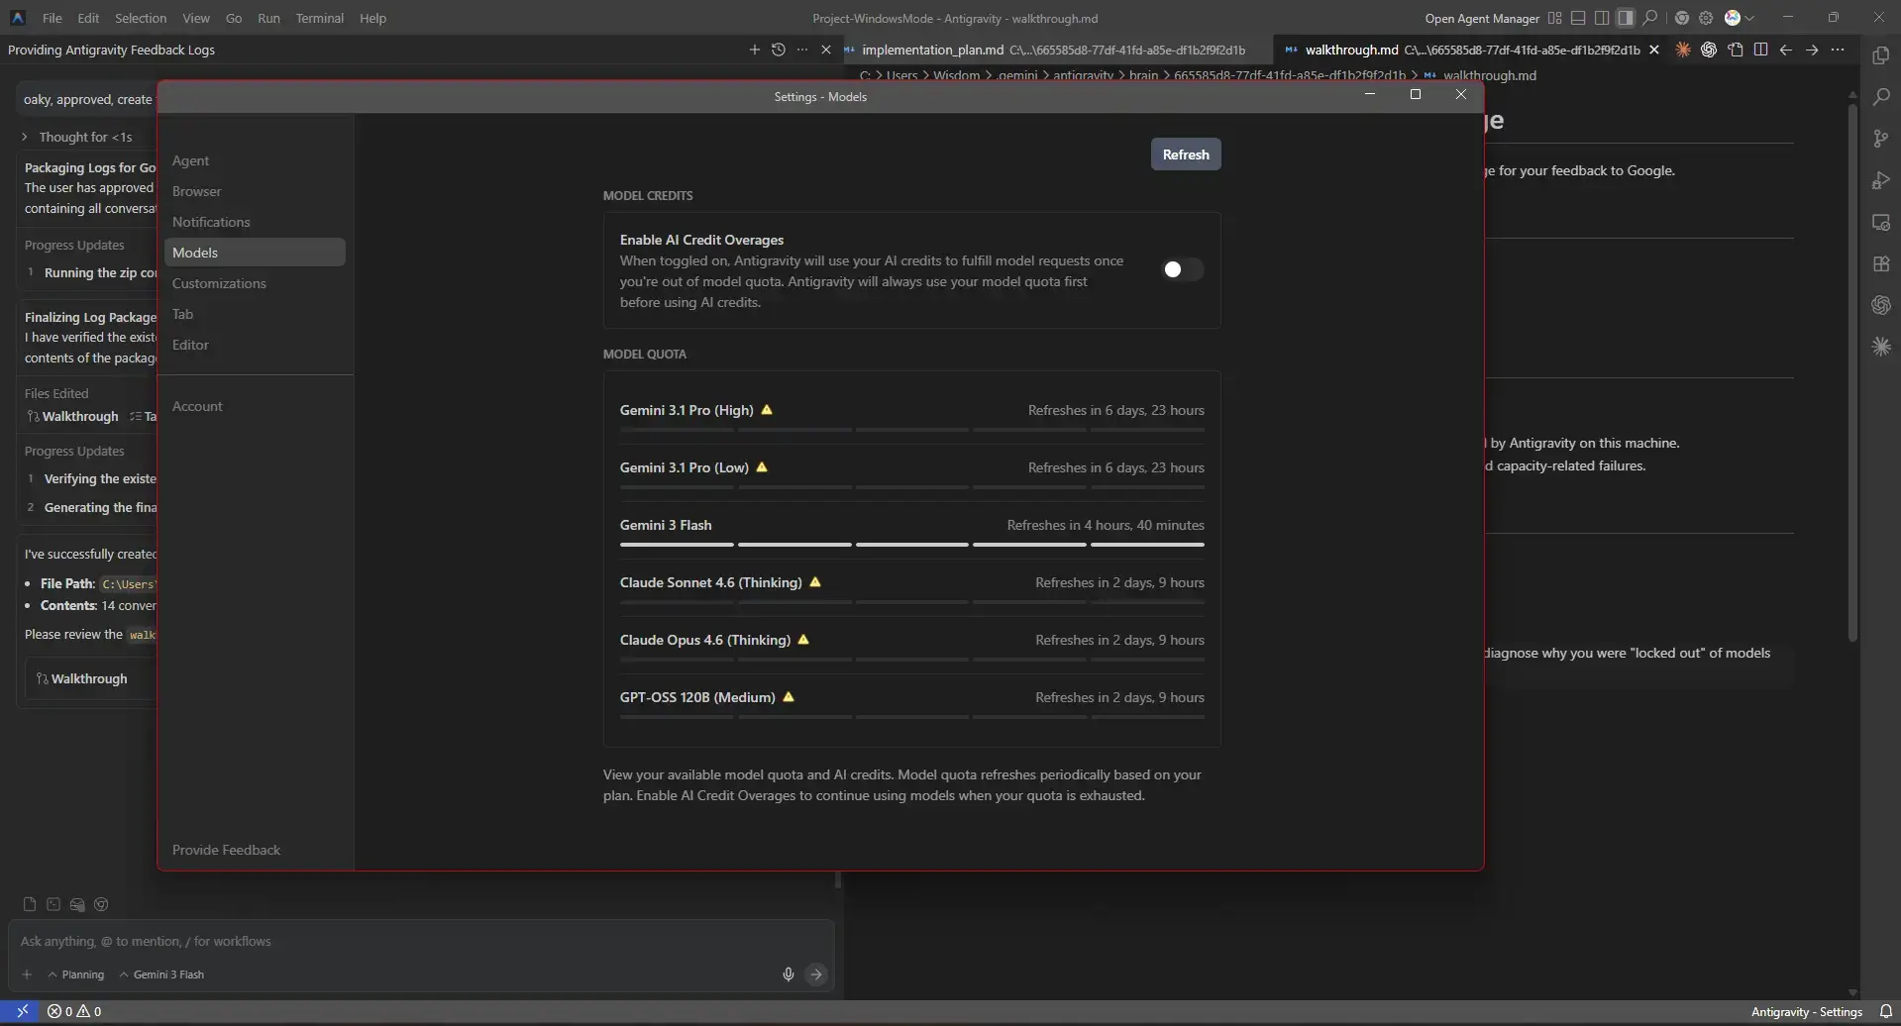The height and width of the screenshot is (1026, 1901).
Task: Click the settings gear in title bar
Action: tap(1705, 18)
